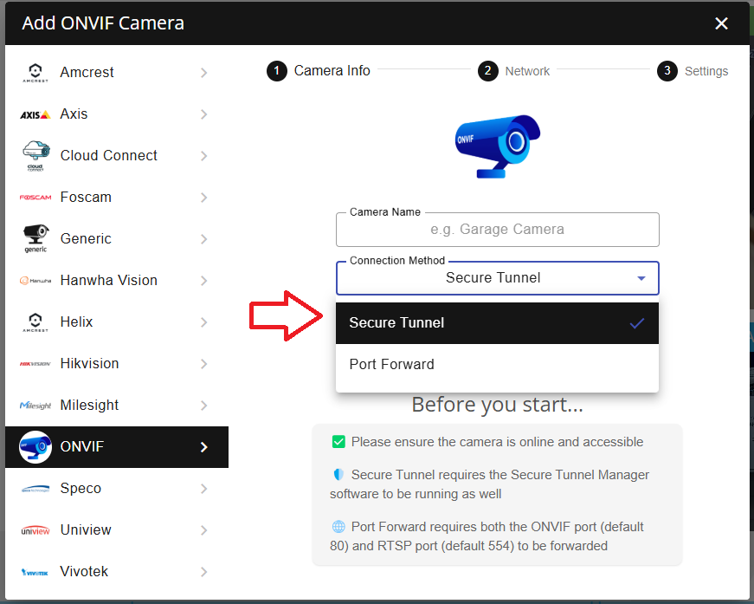The image size is (754, 604).
Task: Click the Connection Method dropdown arrow
Action: (641, 279)
